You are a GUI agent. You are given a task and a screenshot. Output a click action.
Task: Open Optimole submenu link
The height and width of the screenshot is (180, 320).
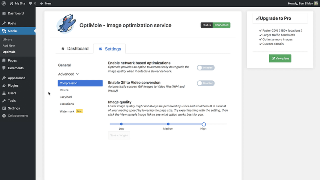9,52
